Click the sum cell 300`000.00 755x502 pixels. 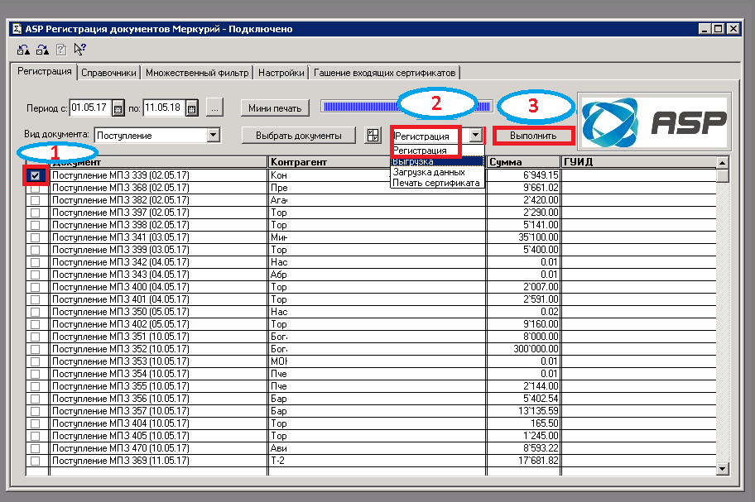pyautogui.click(x=523, y=349)
